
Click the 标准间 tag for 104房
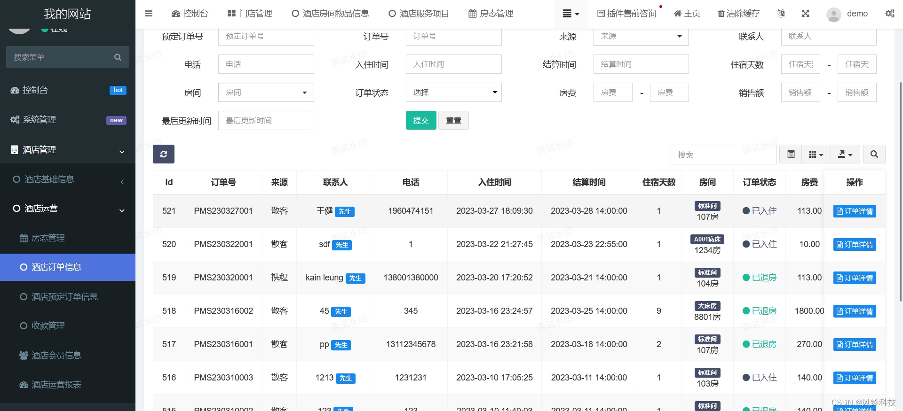(x=707, y=273)
